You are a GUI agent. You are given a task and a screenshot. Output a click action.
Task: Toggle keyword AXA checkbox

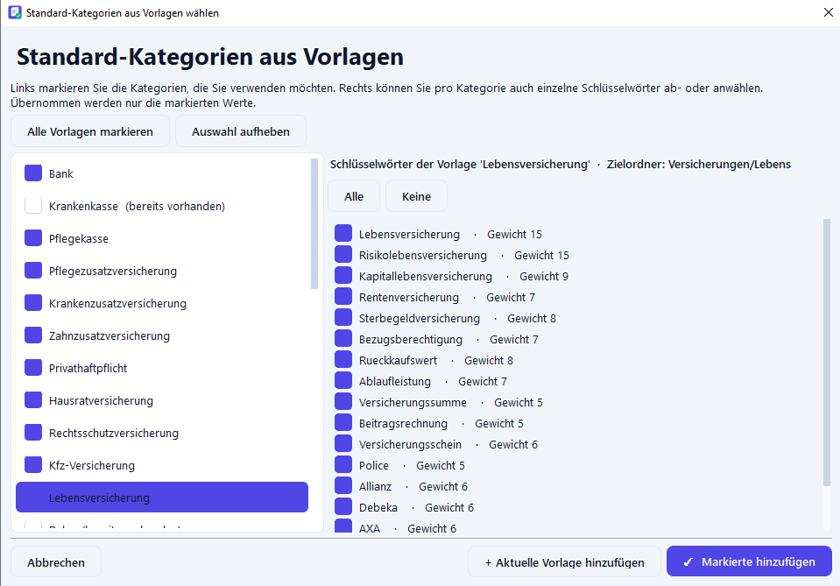click(343, 526)
